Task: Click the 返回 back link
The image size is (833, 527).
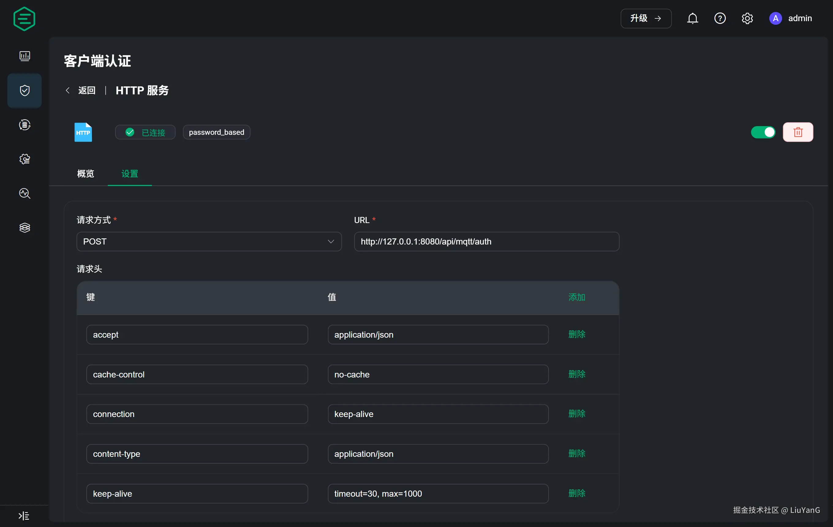Action: coord(87,90)
